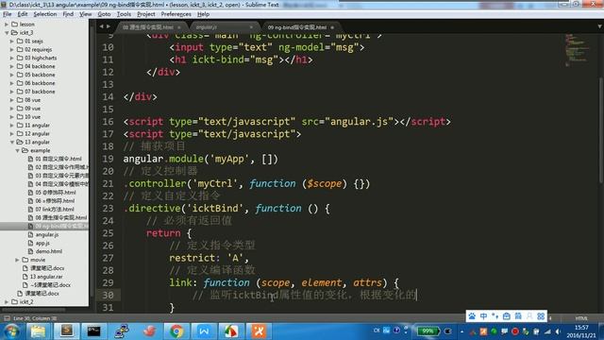Select the 12 angular folder
604x340 pixels.
[37, 133]
